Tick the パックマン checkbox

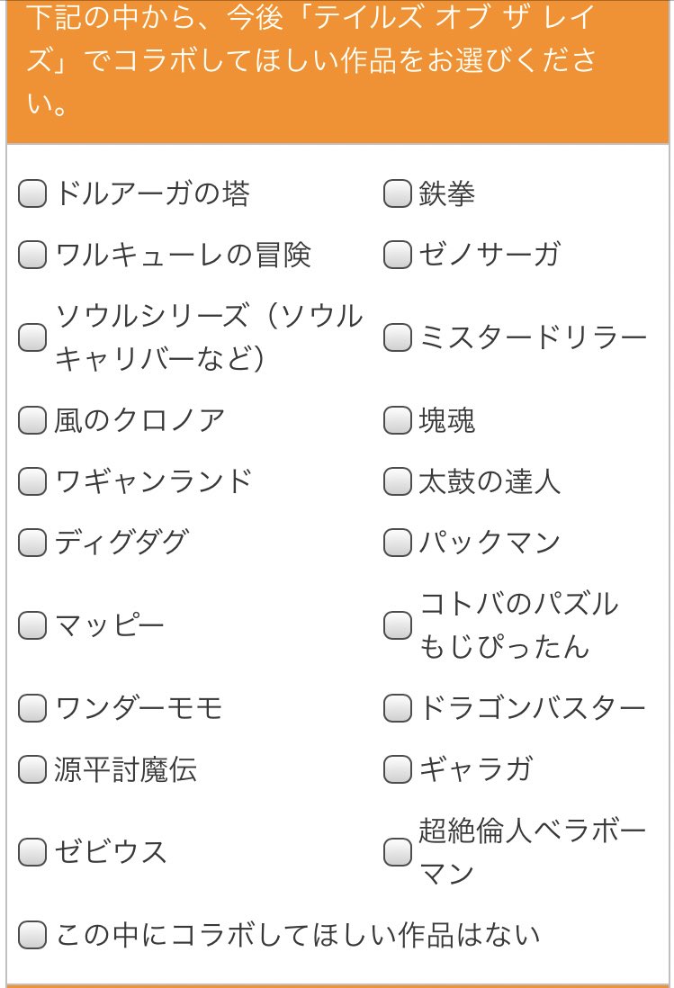click(397, 543)
